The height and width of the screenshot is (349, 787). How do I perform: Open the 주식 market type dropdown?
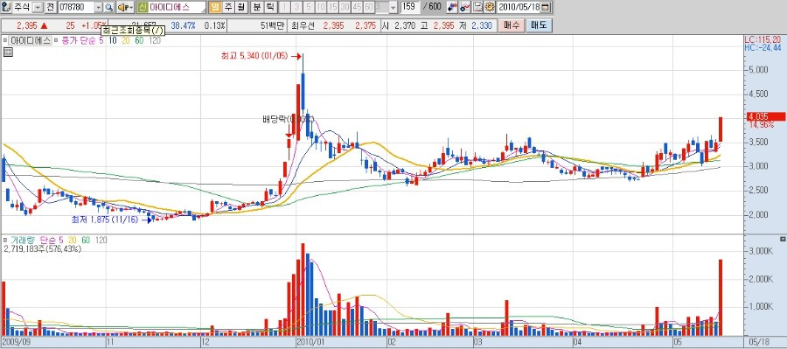(x=38, y=7)
